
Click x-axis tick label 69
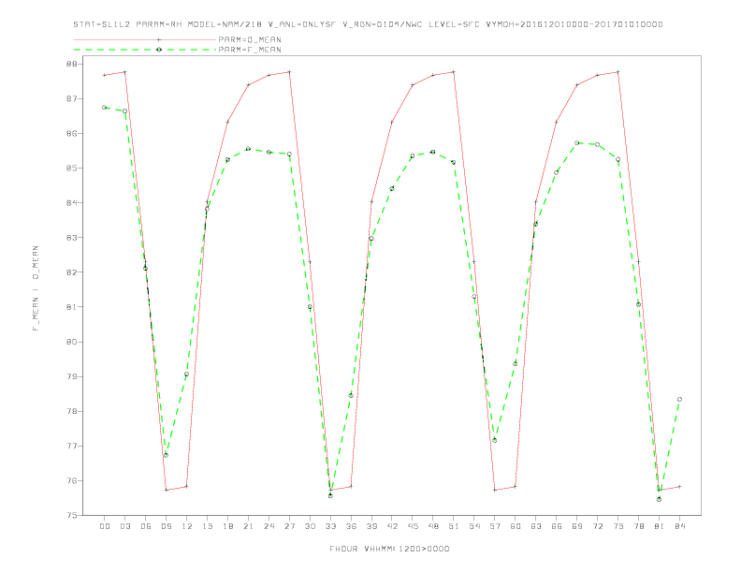pos(577,526)
